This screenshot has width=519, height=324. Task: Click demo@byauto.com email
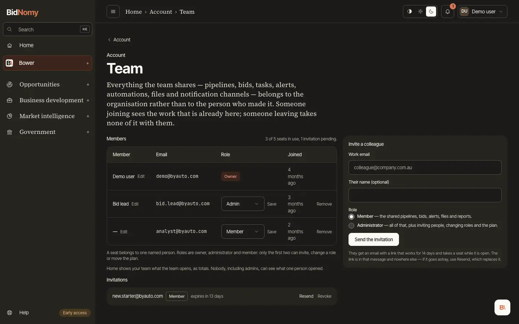point(177,176)
